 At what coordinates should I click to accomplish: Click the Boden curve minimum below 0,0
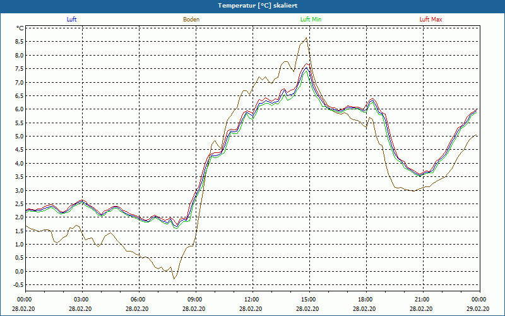[x=174, y=279]
